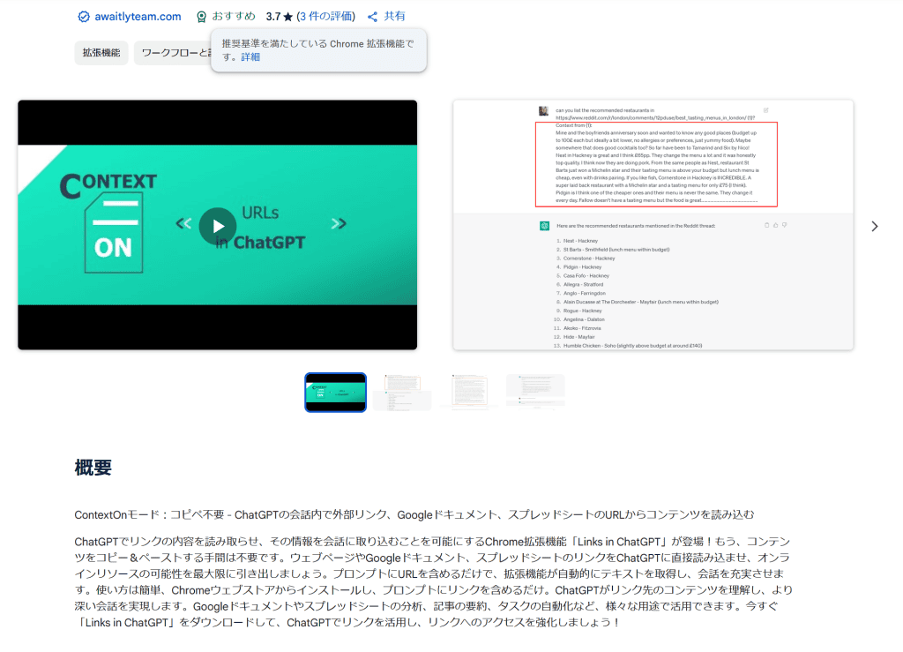The width and height of the screenshot is (903, 652).
Task: Select the ワークフロー category tag
Action: click(176, 53)
